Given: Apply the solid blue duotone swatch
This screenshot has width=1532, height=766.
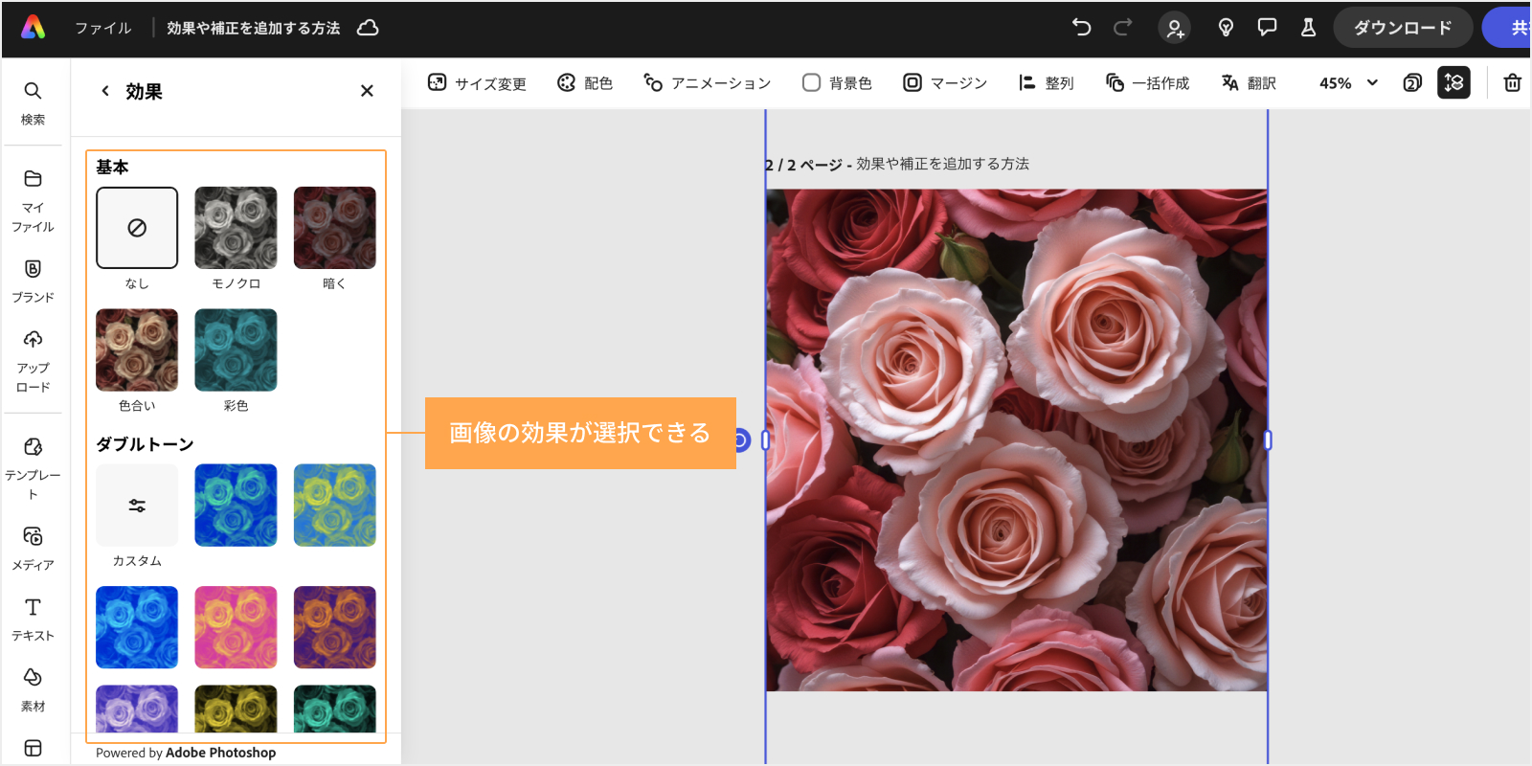Looking at the screenshot, I should coord(137,627).
